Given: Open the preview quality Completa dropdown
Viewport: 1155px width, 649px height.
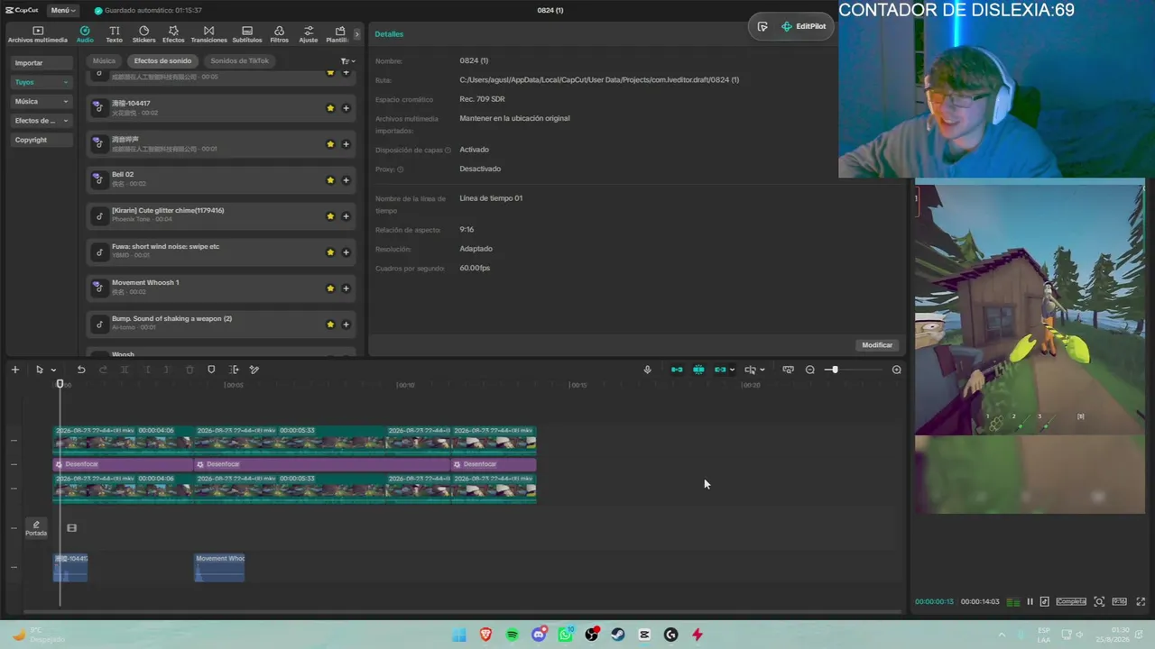Looking at the screenshot, I should click(1072, 601).
